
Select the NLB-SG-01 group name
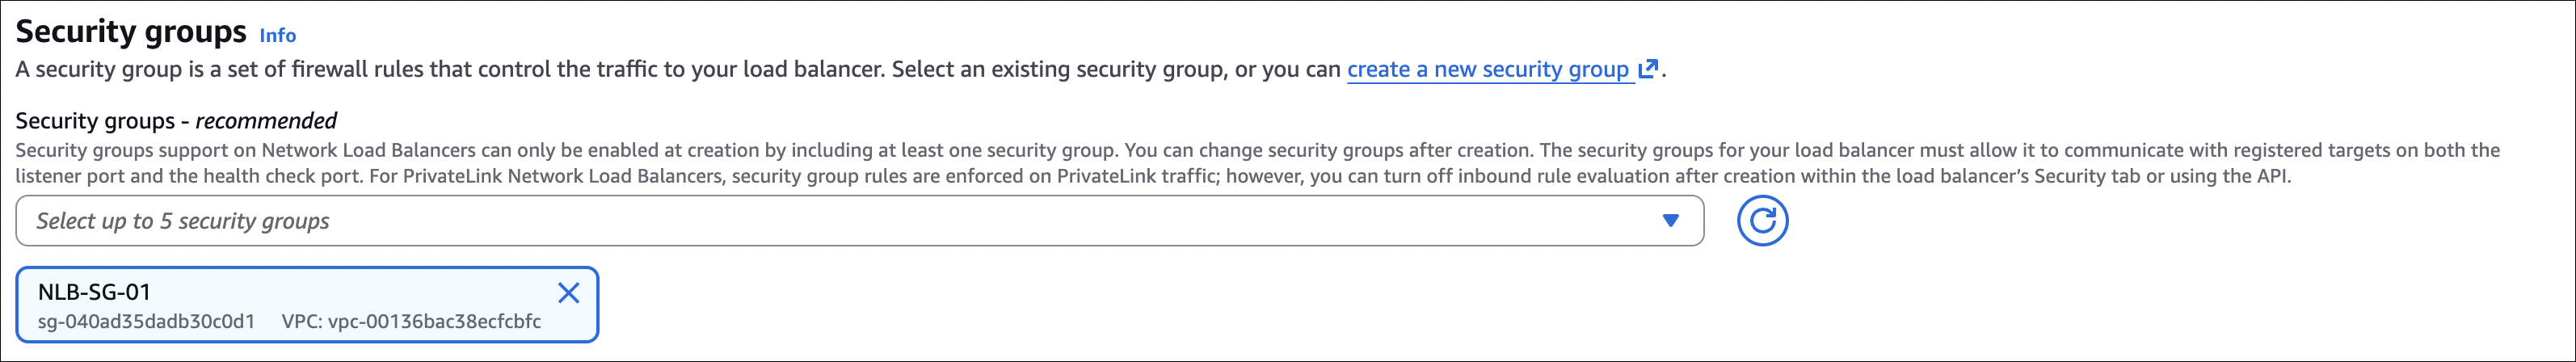tap(94, 292)
